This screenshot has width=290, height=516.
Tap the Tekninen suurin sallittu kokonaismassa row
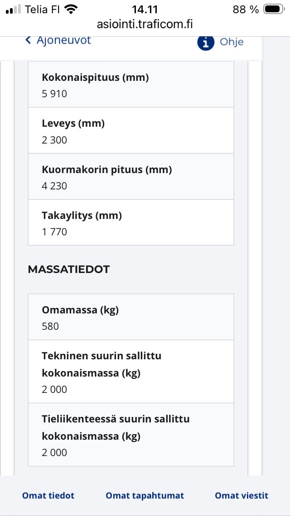tap(131, 372)
